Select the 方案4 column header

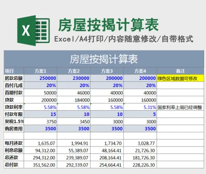point(140,71)
